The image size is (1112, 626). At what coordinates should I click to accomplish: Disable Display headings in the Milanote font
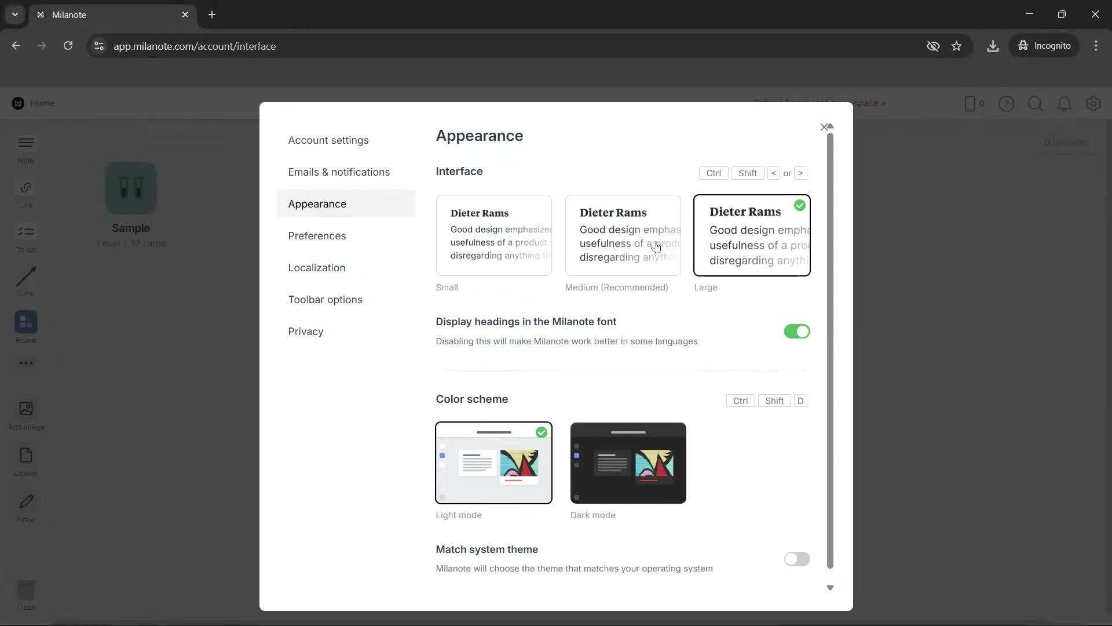point(797,331)
